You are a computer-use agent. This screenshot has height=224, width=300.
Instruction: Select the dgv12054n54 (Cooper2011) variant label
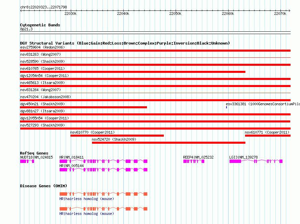[44, 76]
